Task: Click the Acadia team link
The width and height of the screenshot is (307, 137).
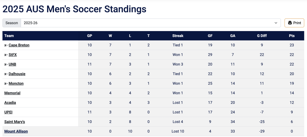Action: point(10,102)
